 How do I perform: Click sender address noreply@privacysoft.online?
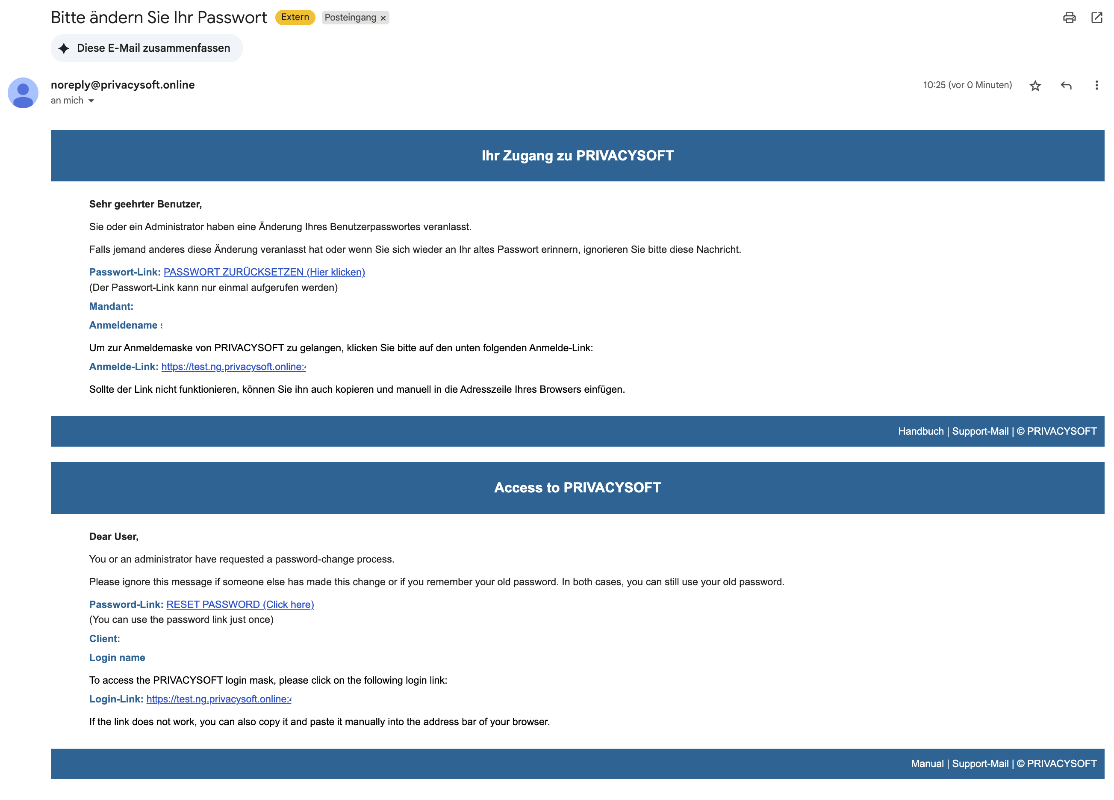(123, 85)
